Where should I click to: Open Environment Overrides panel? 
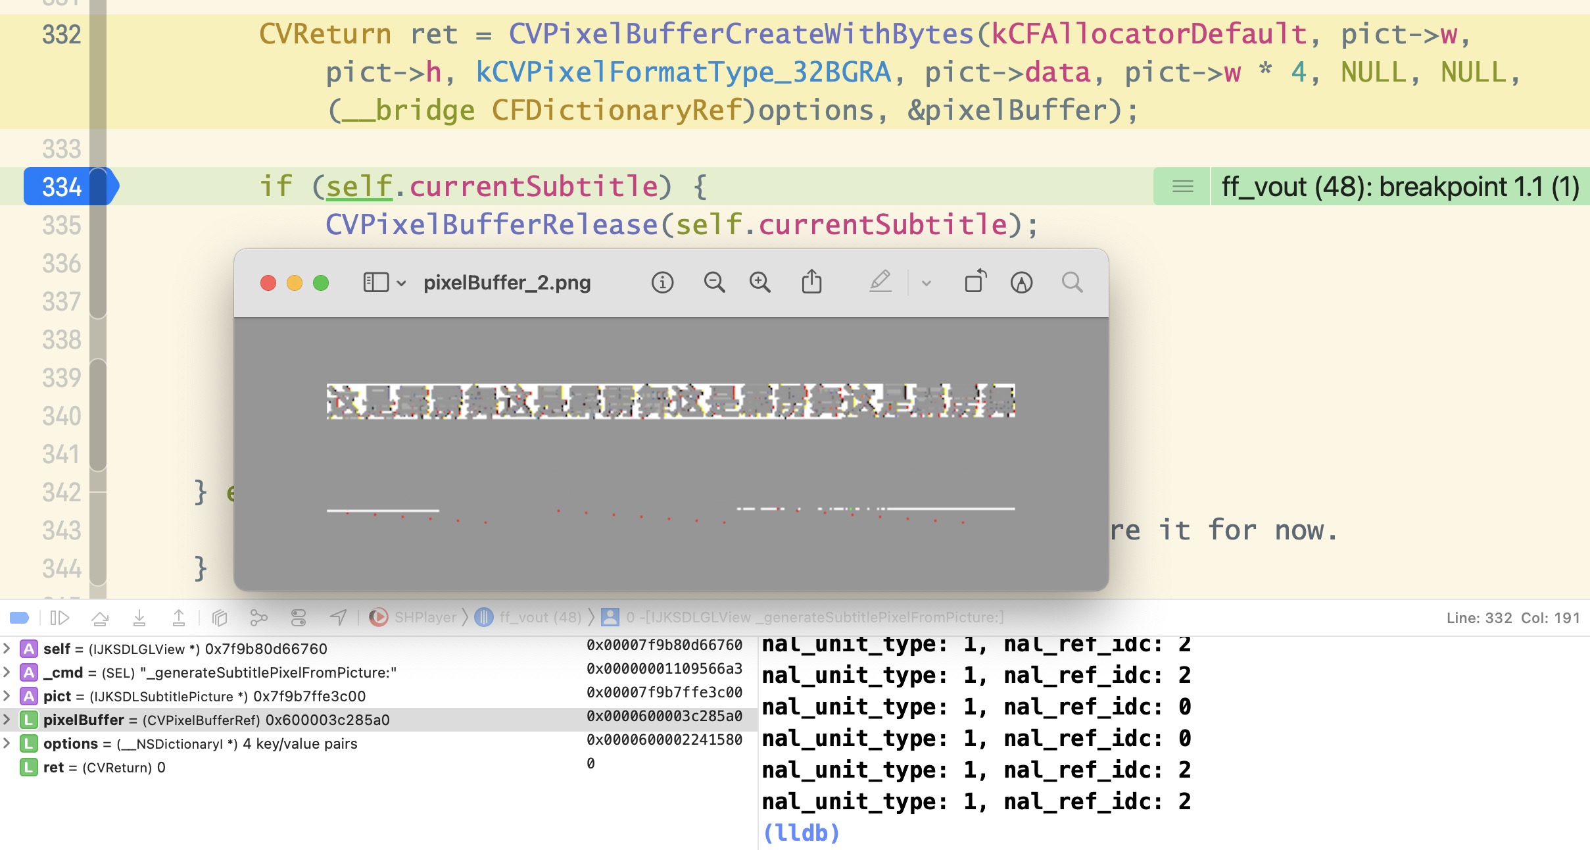299,617
